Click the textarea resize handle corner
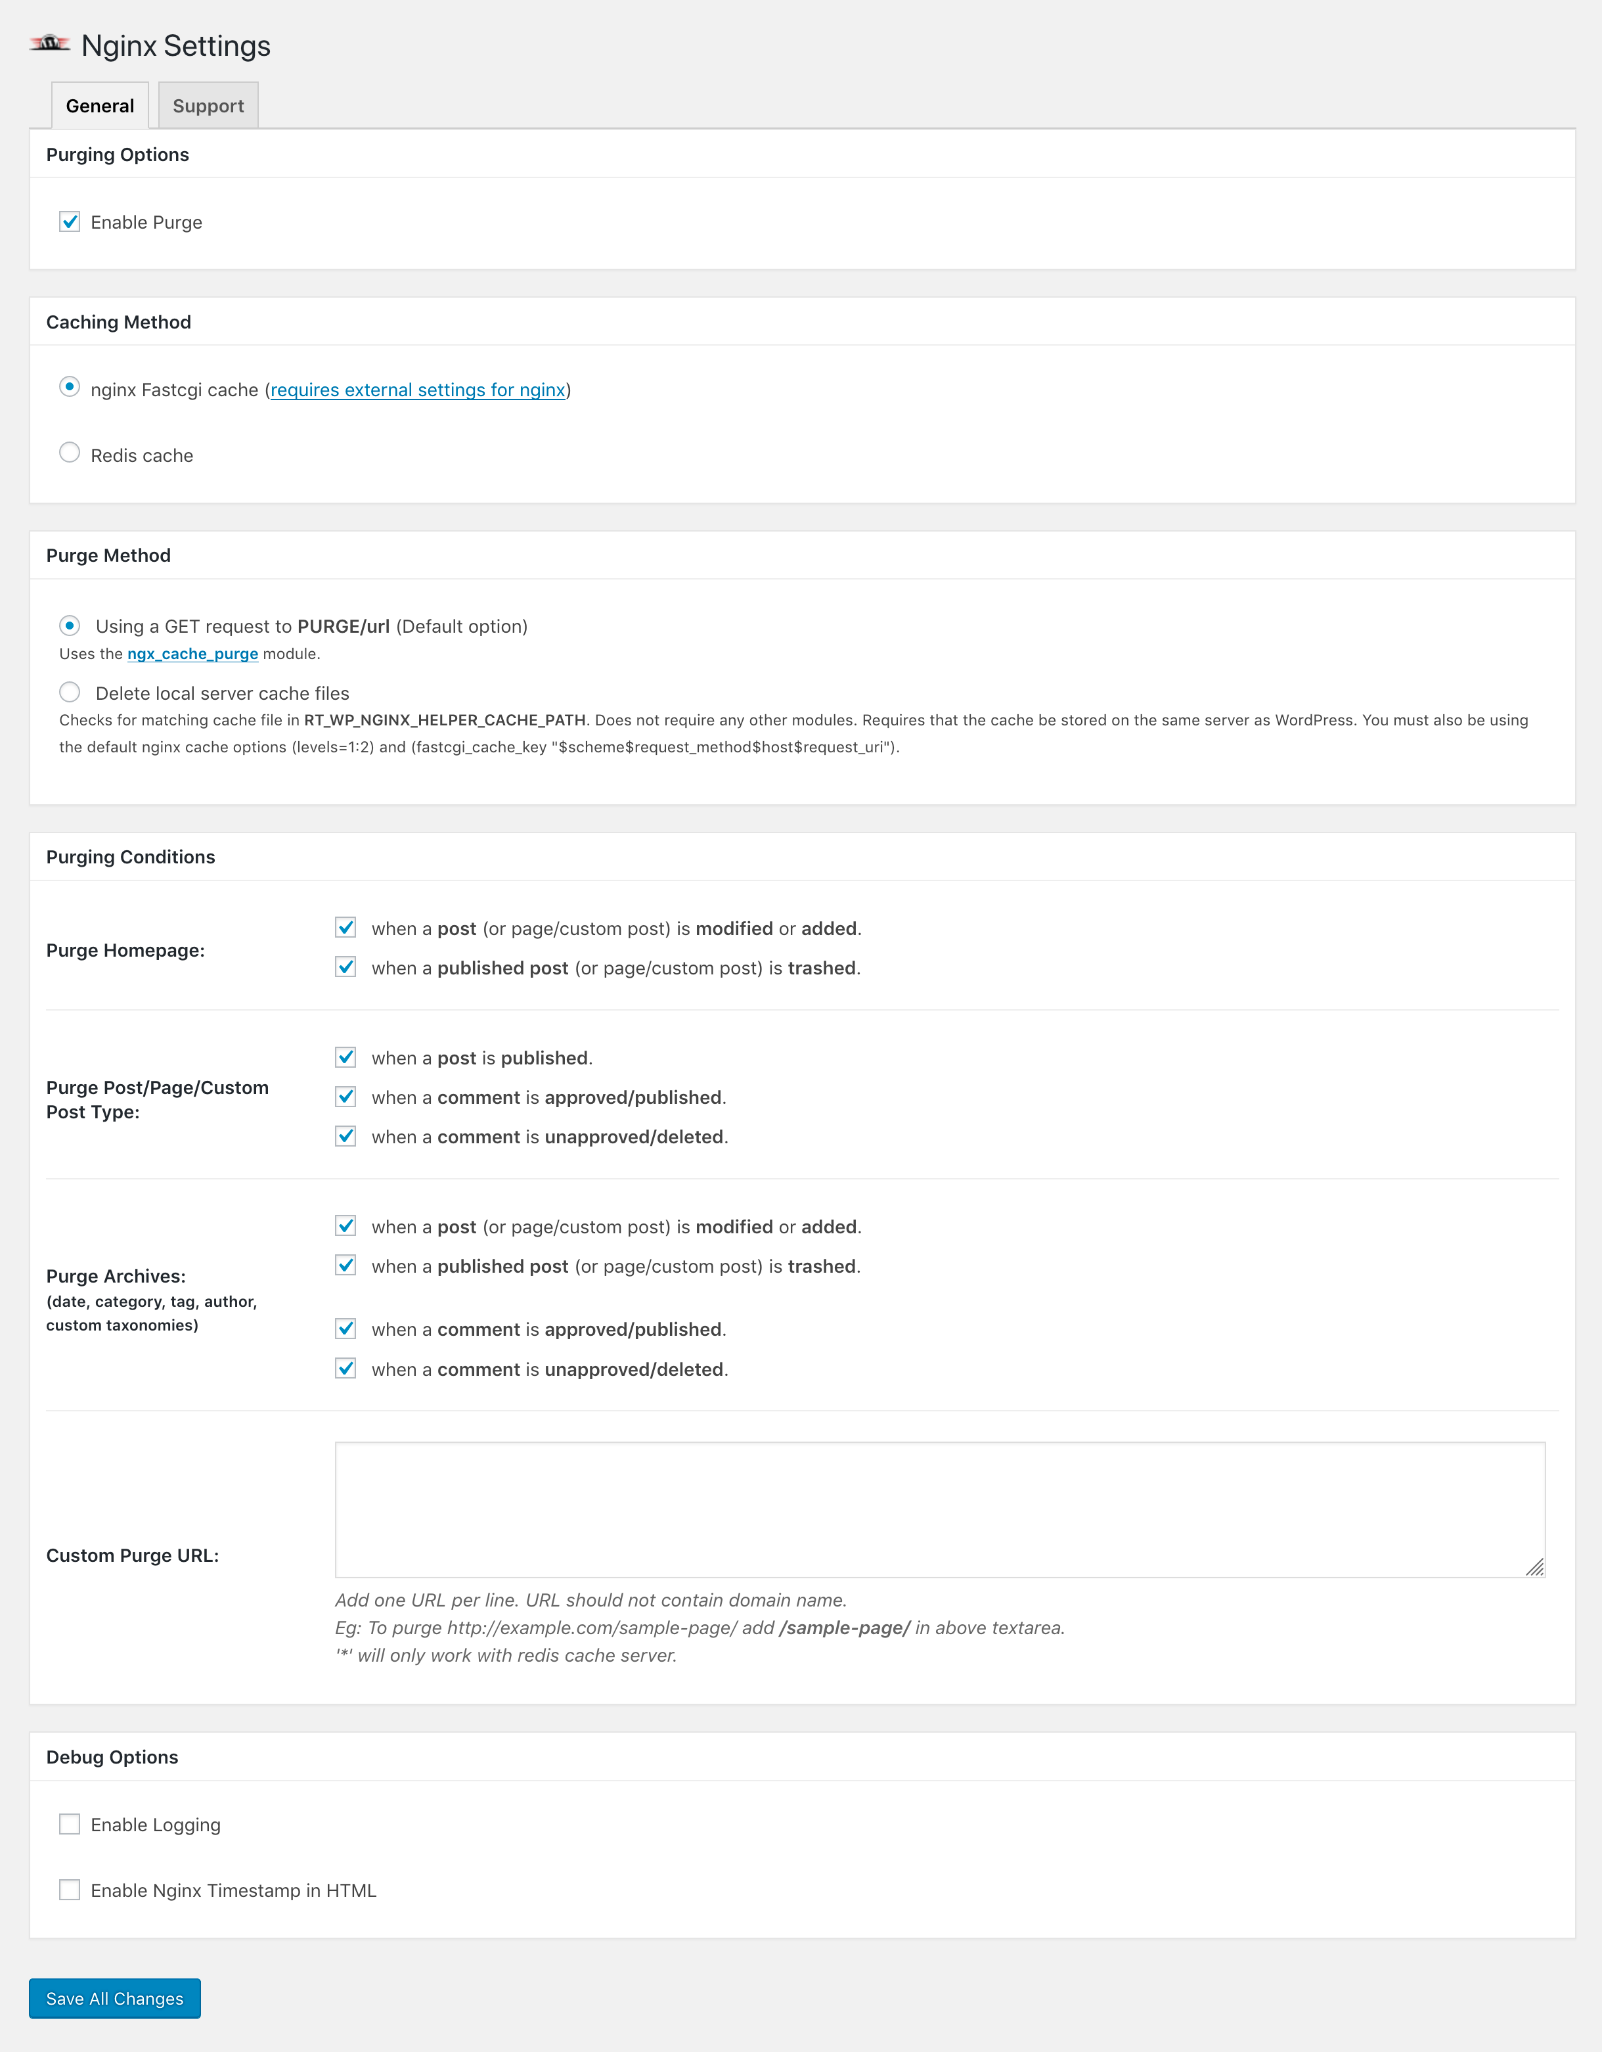Viewport: 1602px width, 2052px height. pos(1535,1567)
